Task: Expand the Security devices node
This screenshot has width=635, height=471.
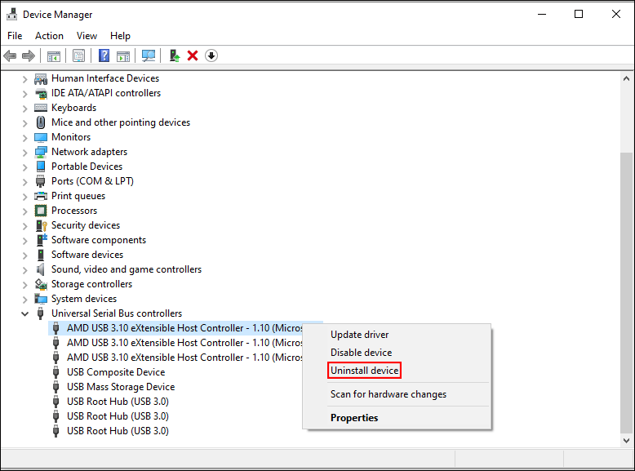Action: coord(24,226)
